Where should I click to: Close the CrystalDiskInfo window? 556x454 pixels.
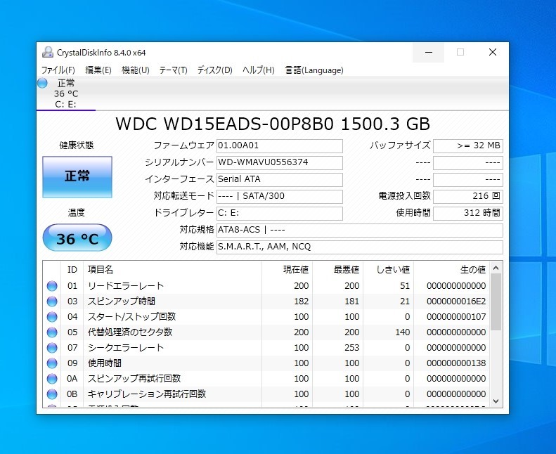point(493,53)
